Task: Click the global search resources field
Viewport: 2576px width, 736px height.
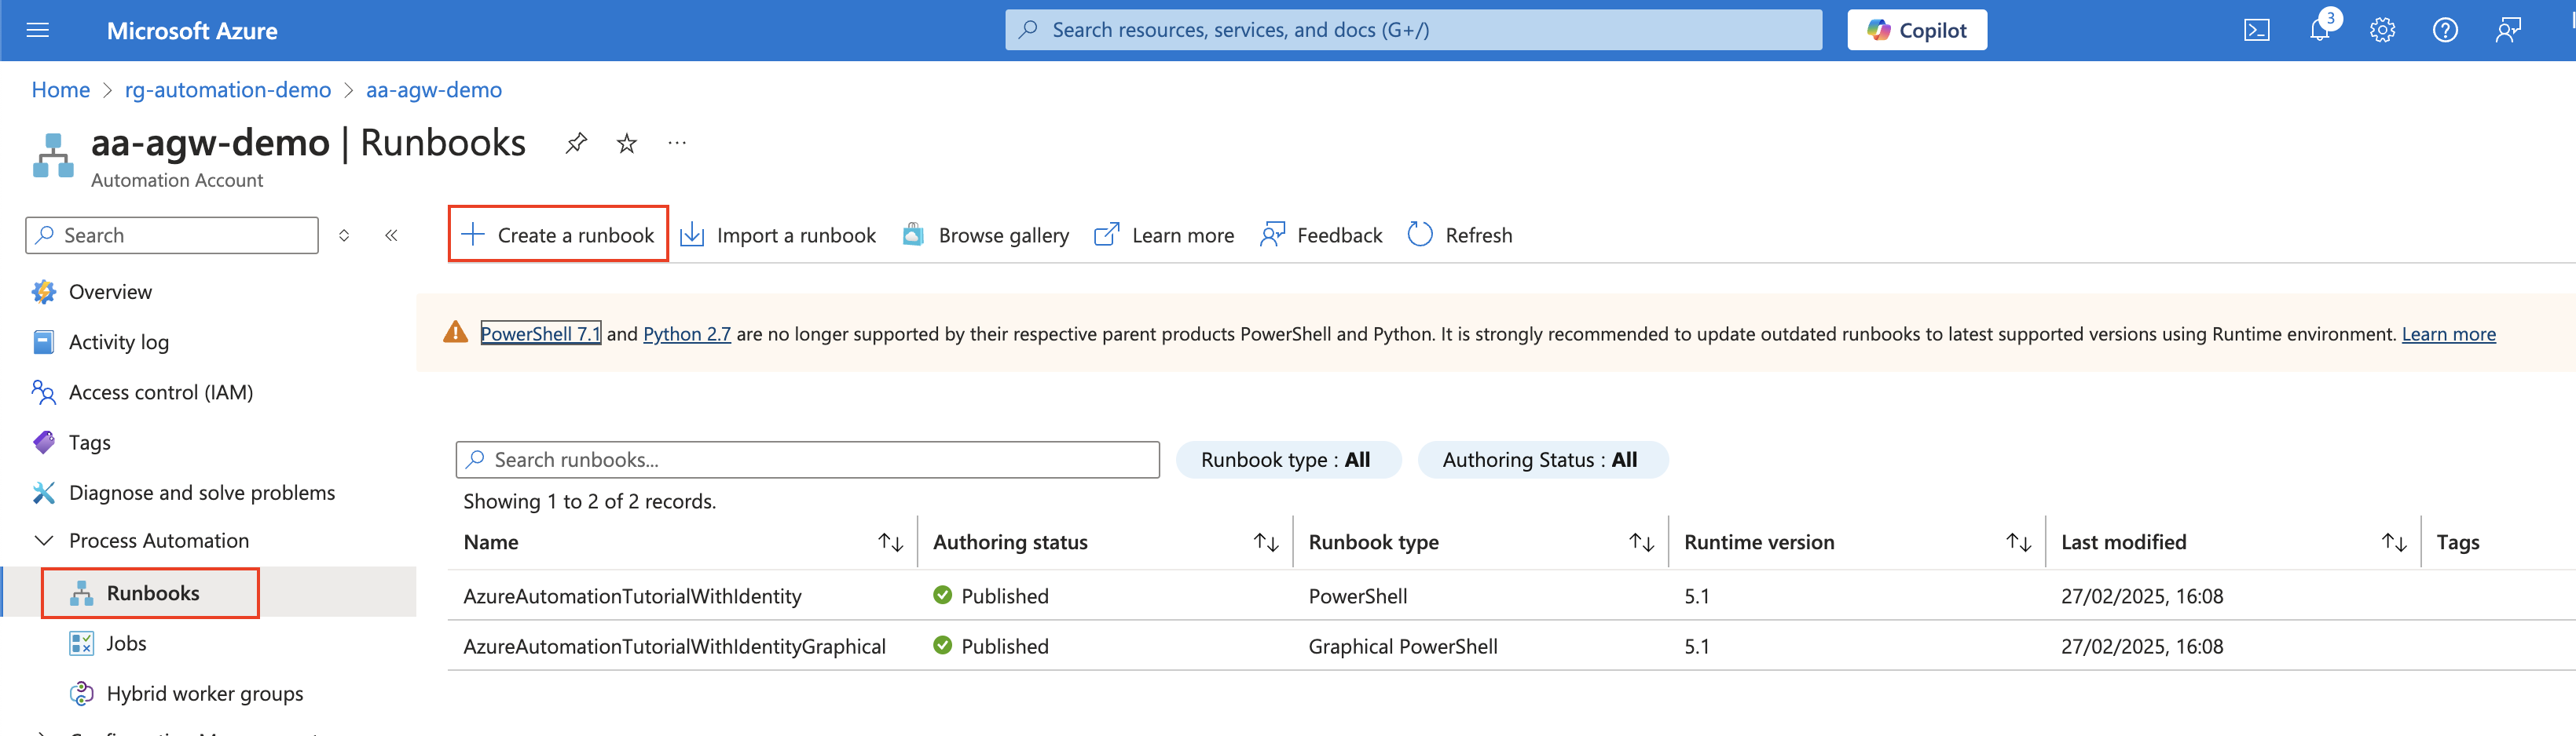Action: pyautogui.click(x=1413, y=30)
